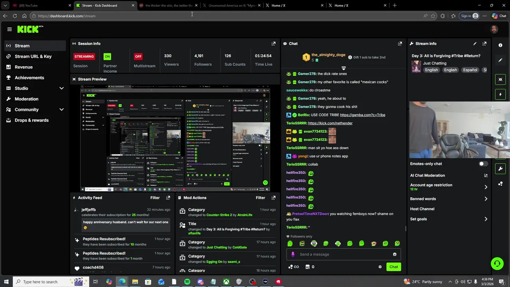Screen dimensions: 510x287
Task: Toggle Emotes-only chat switch
Action: 483,164
